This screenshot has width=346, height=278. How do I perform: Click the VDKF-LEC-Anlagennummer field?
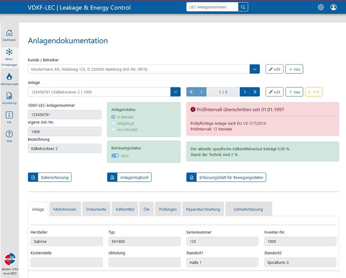(x=65, y=114)
